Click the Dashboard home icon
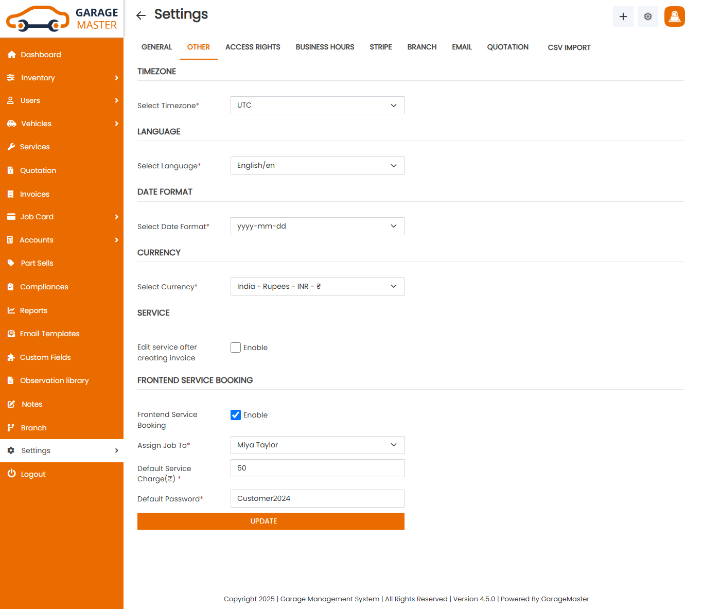The height and width of the screenshot is (609, 703). [x=11, y=55]
